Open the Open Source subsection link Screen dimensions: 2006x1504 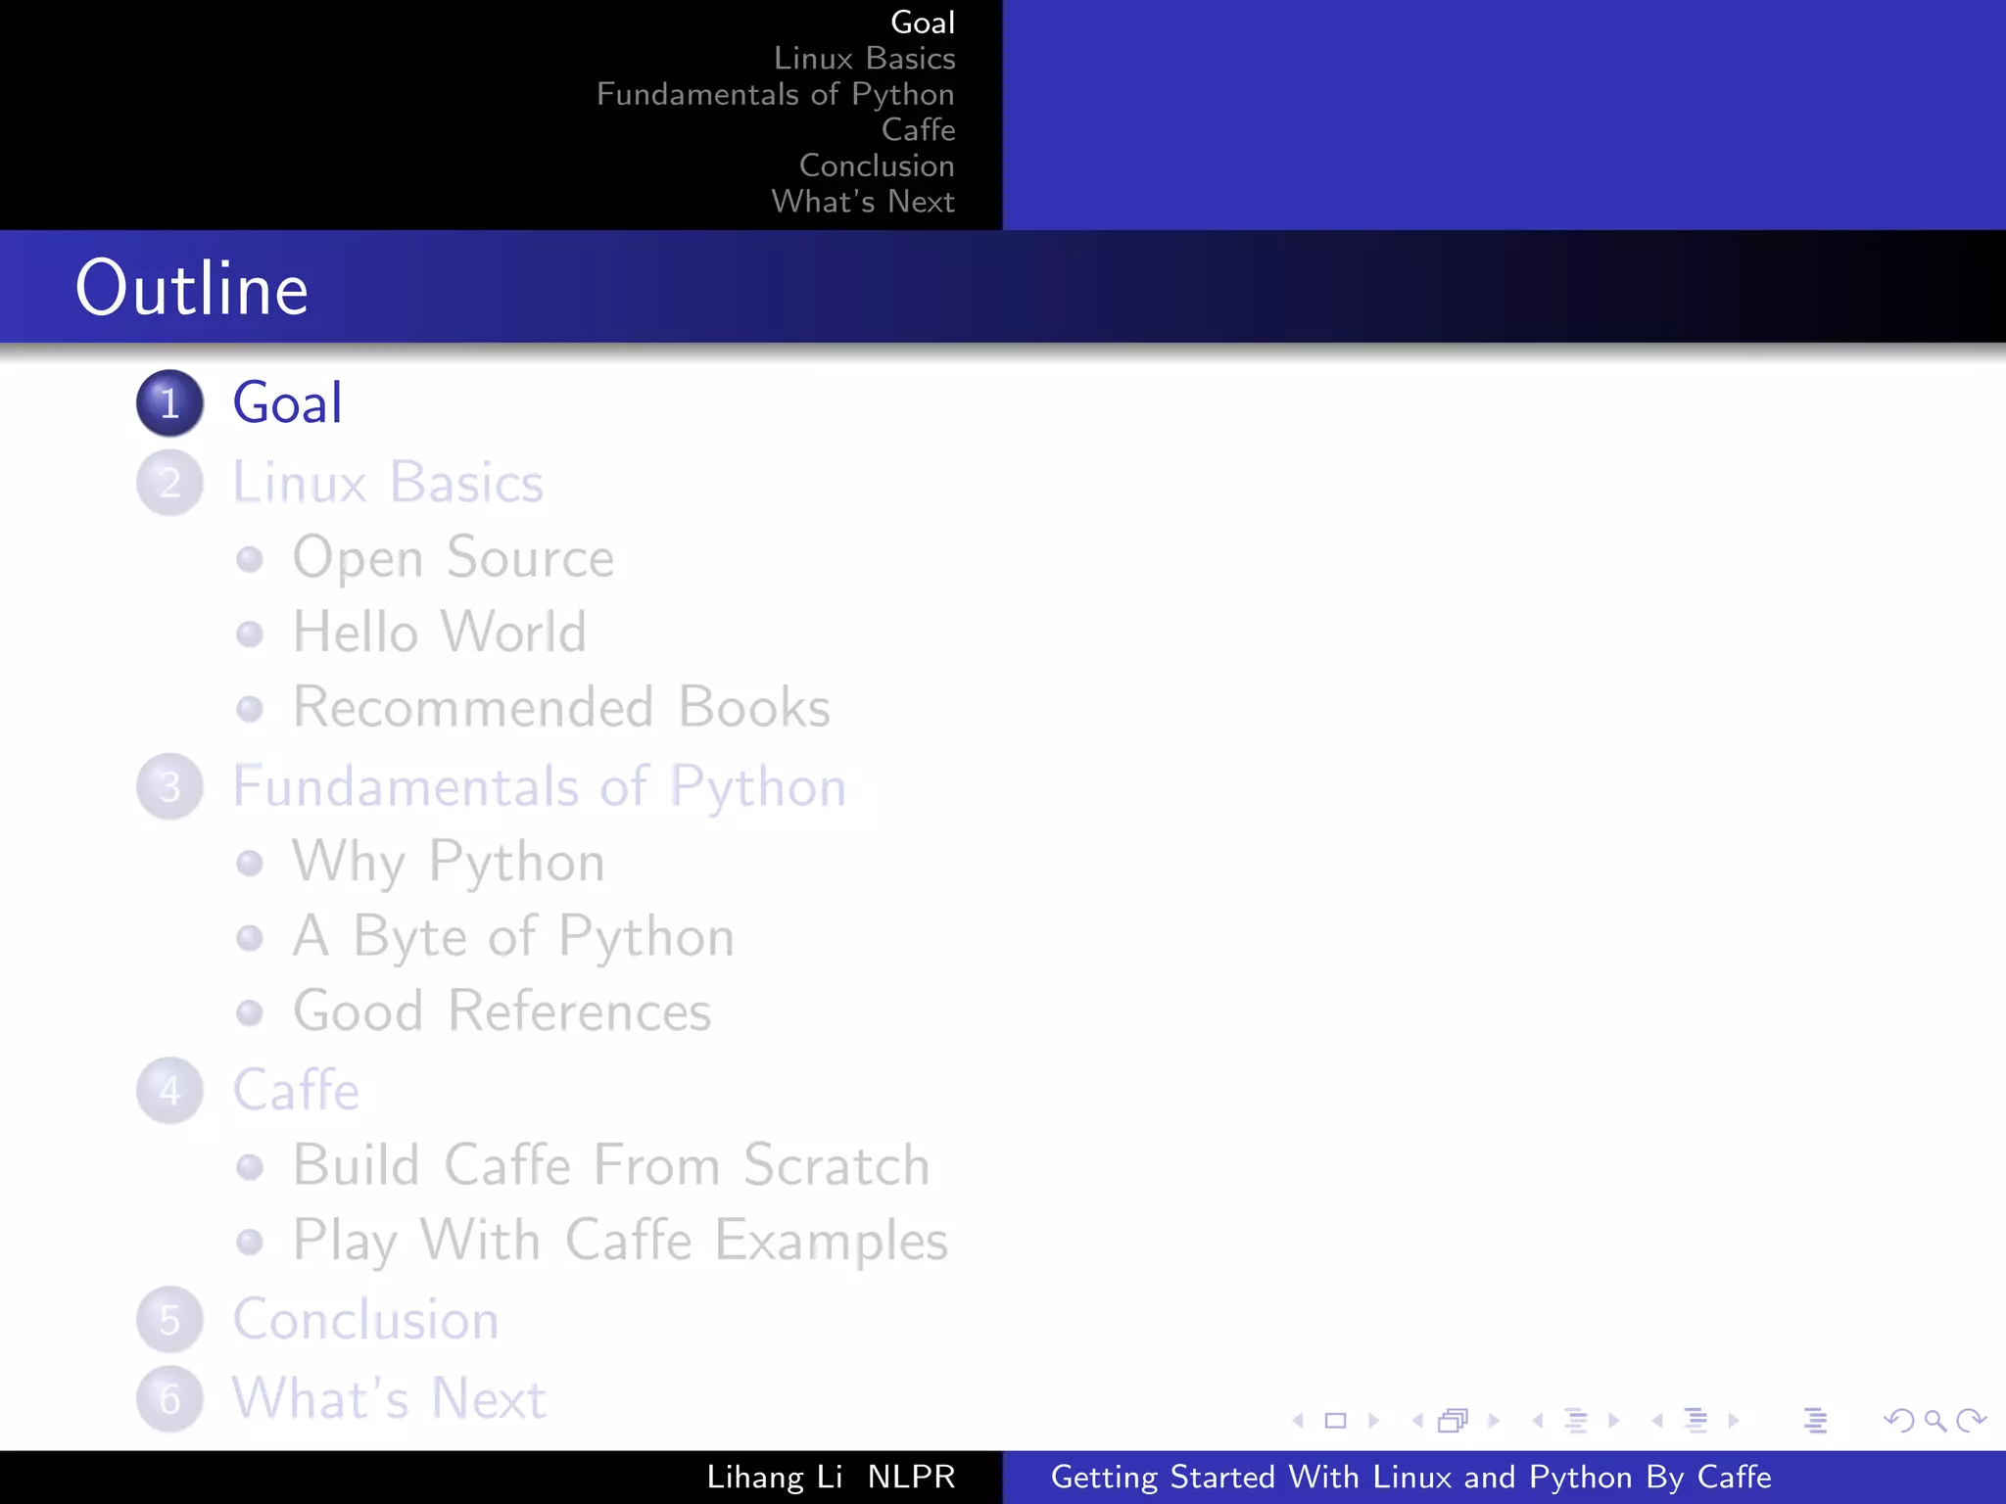click(454, 559)
